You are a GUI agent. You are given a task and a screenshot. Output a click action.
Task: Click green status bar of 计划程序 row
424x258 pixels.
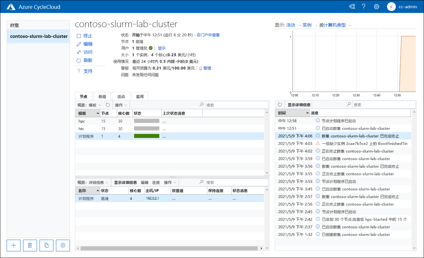[x=147, y=136]
